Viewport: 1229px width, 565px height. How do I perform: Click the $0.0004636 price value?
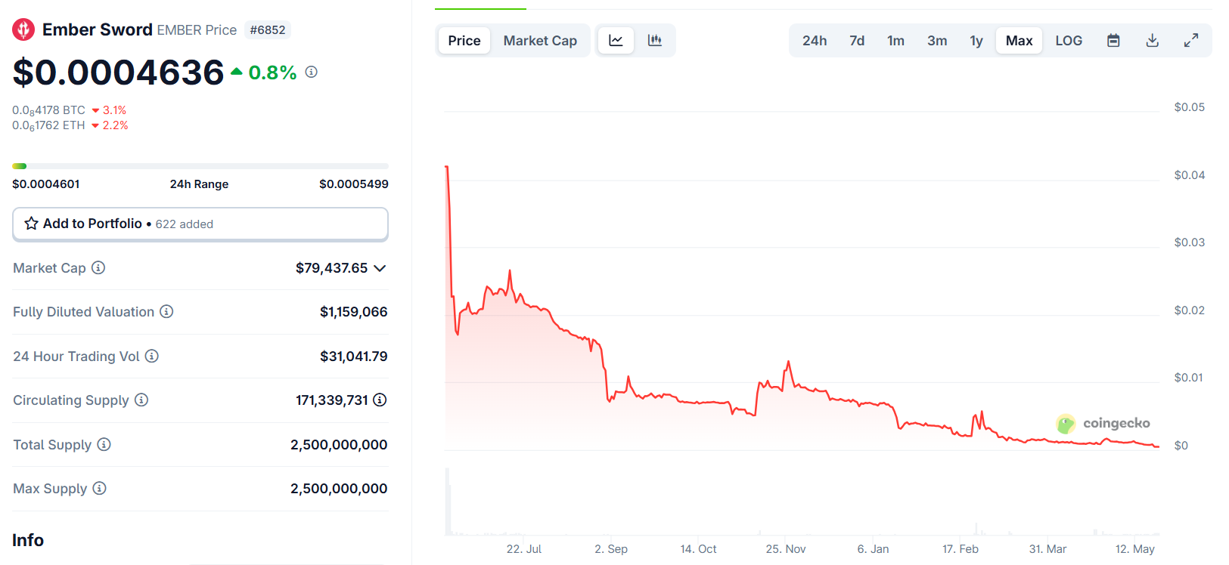[x=119, y=73]
